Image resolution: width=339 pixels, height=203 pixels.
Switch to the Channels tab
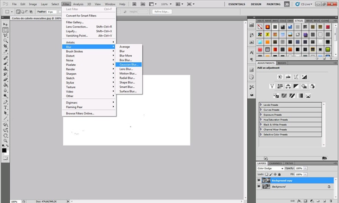click(x=275, y=163)
